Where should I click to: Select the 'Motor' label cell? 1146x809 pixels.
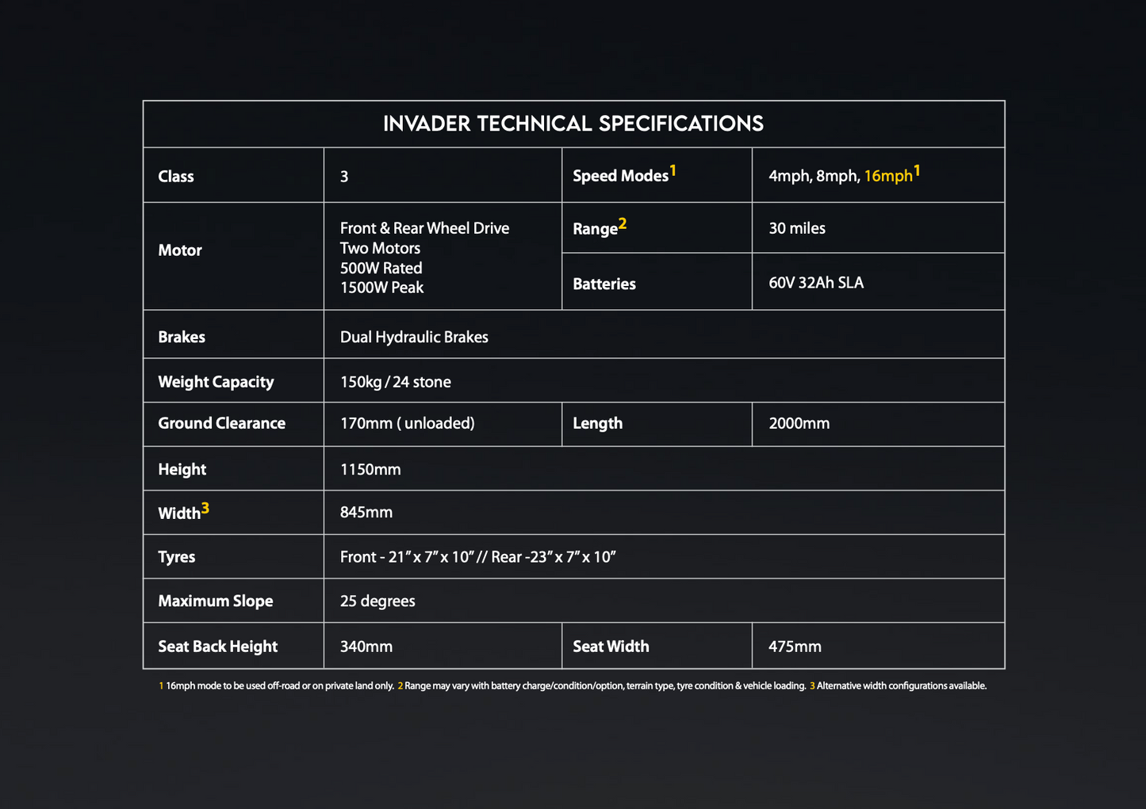coord(233,256)
